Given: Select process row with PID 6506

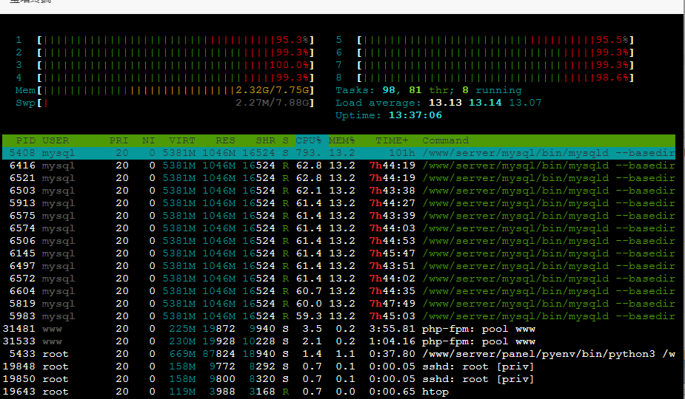Looking at the screenshot, I should point(338,241).
